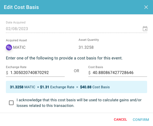153x126 pixels.
Task: Select the Asset Quantity value 31.3258
Action: click(x=86, y=47)
